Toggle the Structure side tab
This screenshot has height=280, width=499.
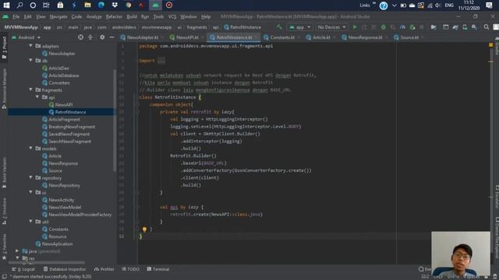(x=4, y=211)
